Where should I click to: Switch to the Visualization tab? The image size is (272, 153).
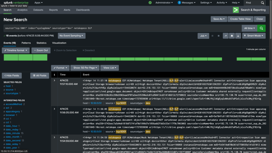(x=59, y=43)
